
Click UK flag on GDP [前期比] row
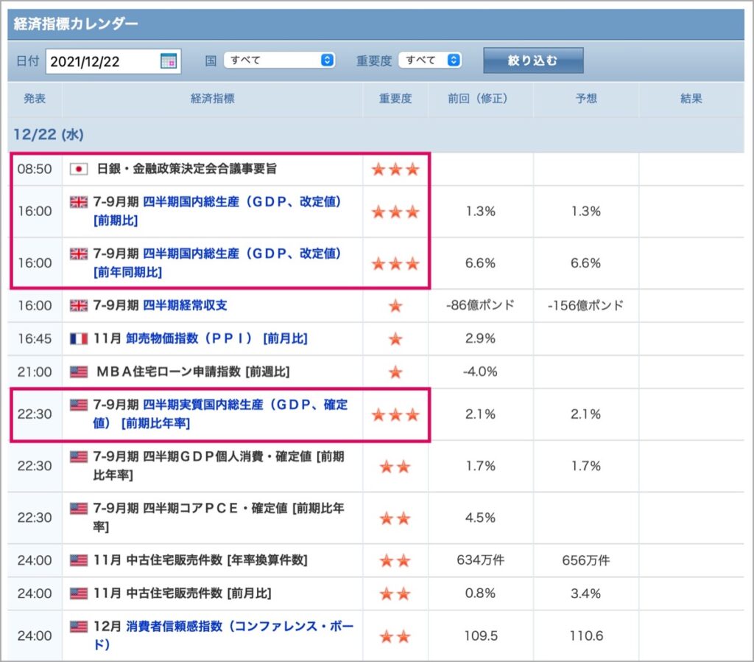(78, 202)
